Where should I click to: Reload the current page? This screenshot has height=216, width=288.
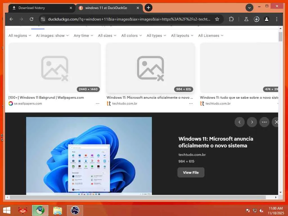click(31, 19)
